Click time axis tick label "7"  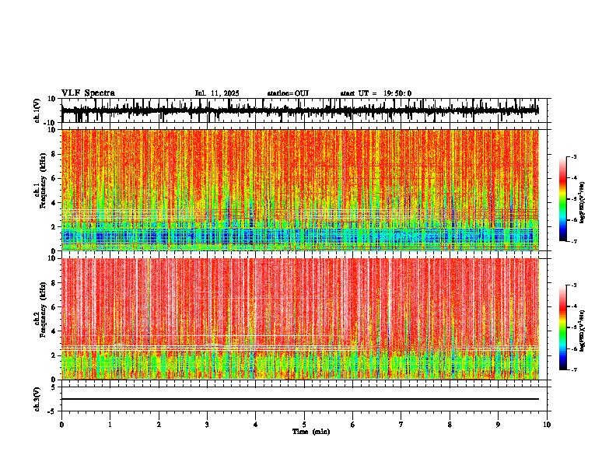[401, 425]
